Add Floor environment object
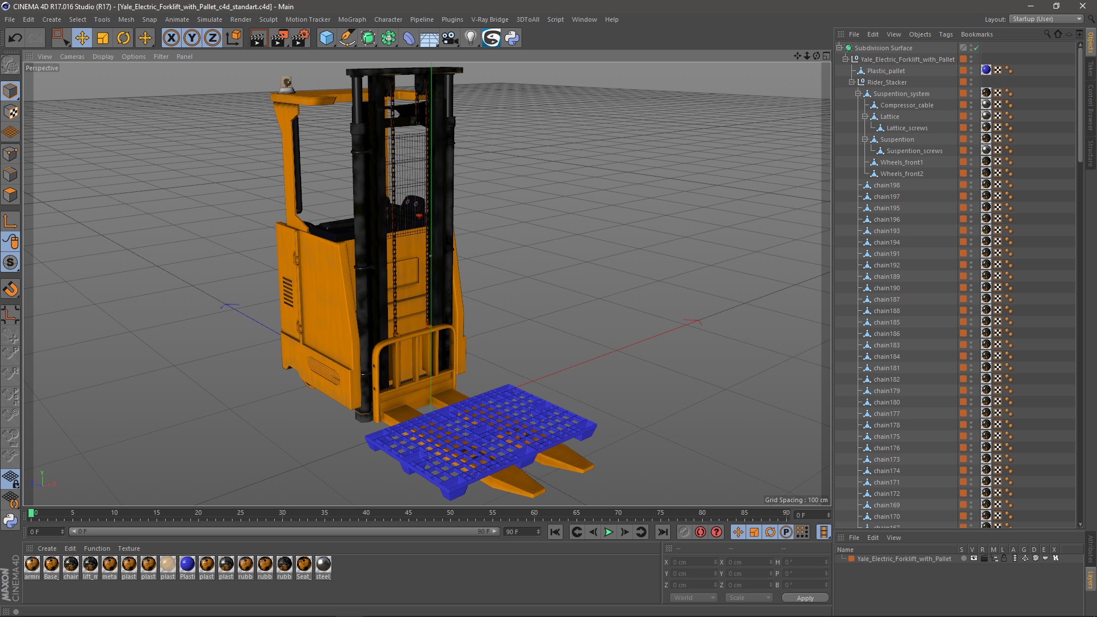Screen dimensions: 1097x617 (x=430, y=38)
